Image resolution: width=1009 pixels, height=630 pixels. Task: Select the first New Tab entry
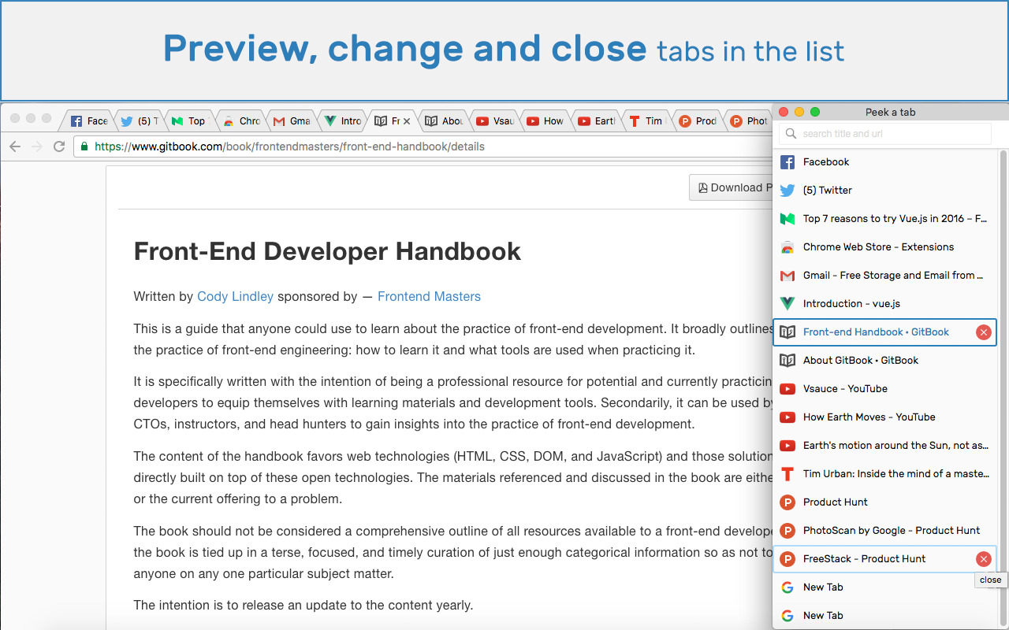[884, 587]
